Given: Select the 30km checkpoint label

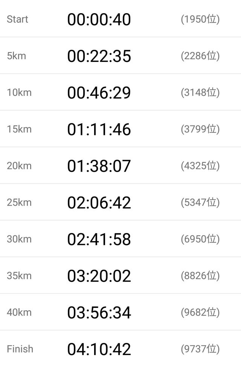Looking at the screenshot, I should click(19, 239).
